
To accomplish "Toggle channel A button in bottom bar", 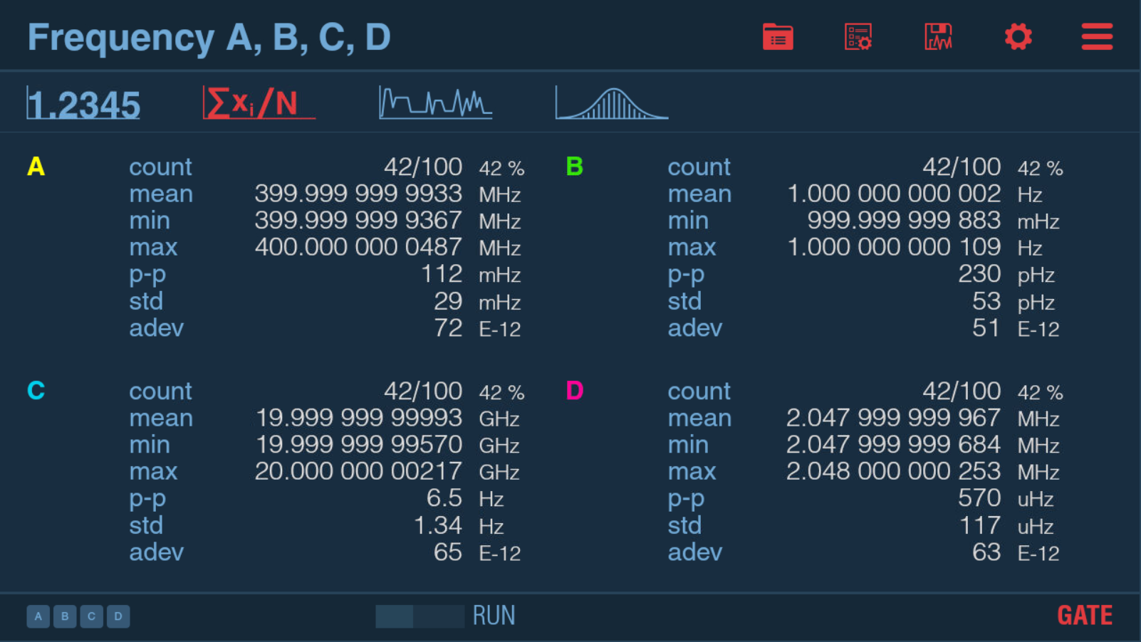I will [38, 616].
